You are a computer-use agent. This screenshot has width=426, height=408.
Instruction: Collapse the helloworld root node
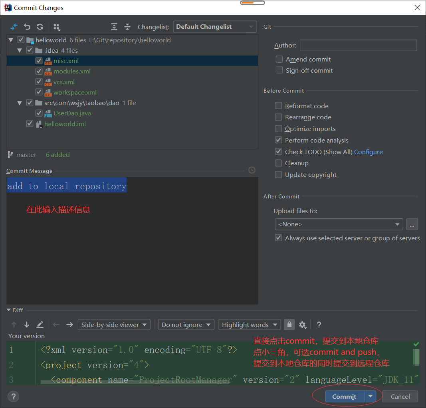click(x=11, y=40)
